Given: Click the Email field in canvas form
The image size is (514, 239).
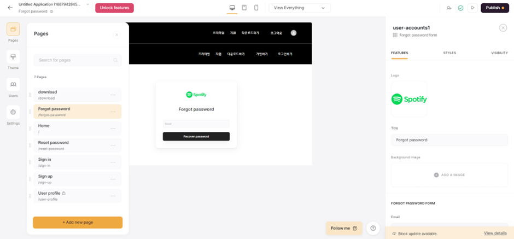Looking at the screenshot, I should 196,124.
